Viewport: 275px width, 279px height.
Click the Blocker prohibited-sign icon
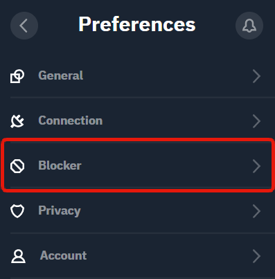click(x=17, y=166)
